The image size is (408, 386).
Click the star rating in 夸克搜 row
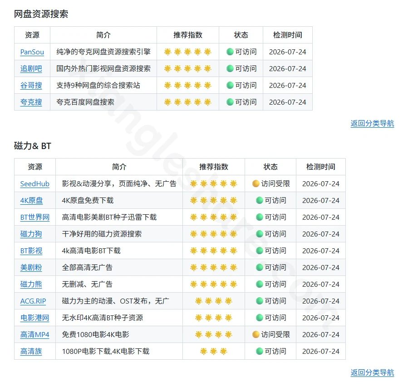pos(187,102)
